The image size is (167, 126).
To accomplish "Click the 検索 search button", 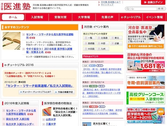I will pos(161,9).
